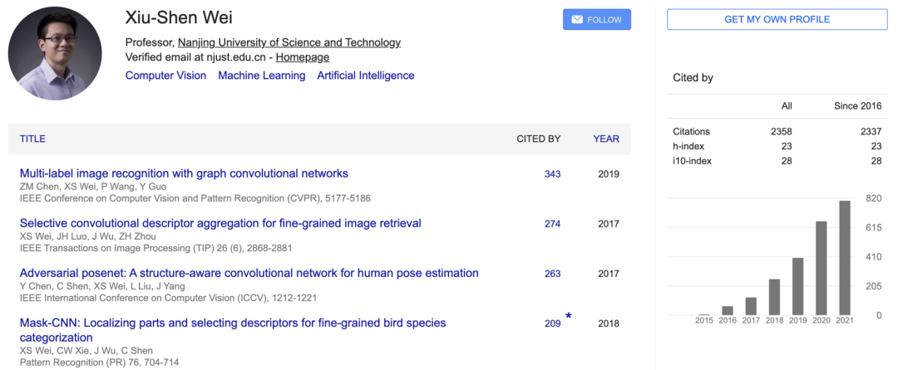Sort publications by Year column header
898x370 pixels.
(x=606, y=139)
